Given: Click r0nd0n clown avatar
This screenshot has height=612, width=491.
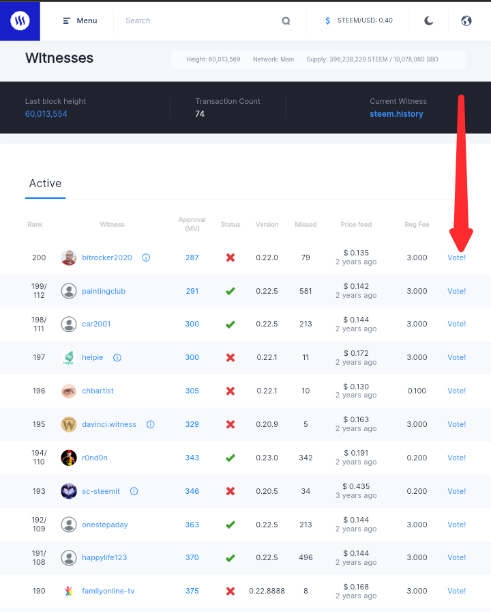Looking at the screenshot, I should pyautogui.click(x=69, y=458).
